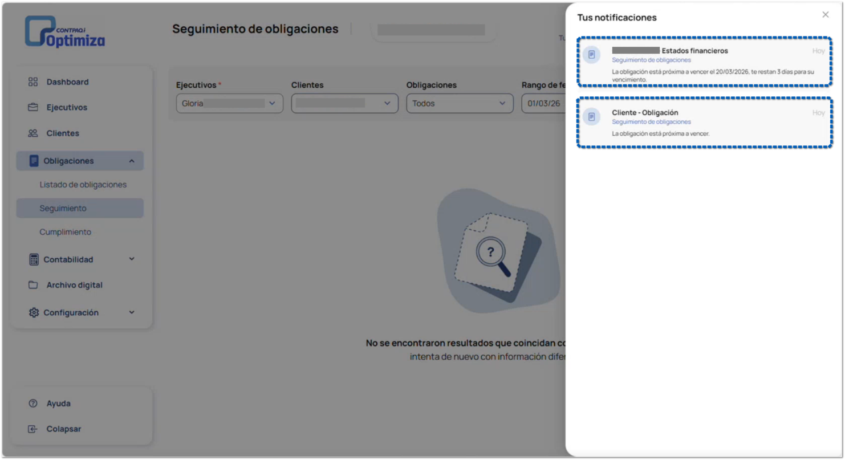
Task: Click the Archivo digital folder icon
Action: pyautogui.click(x=33, y=285)
